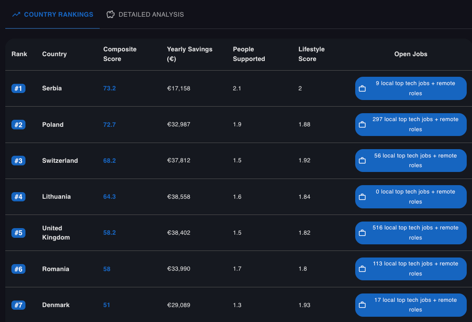
Task: Switch to the Detailed Analysis tab
Action: (x=145, y=14)
